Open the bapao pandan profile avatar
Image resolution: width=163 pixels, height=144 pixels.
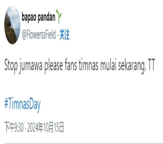12,25
